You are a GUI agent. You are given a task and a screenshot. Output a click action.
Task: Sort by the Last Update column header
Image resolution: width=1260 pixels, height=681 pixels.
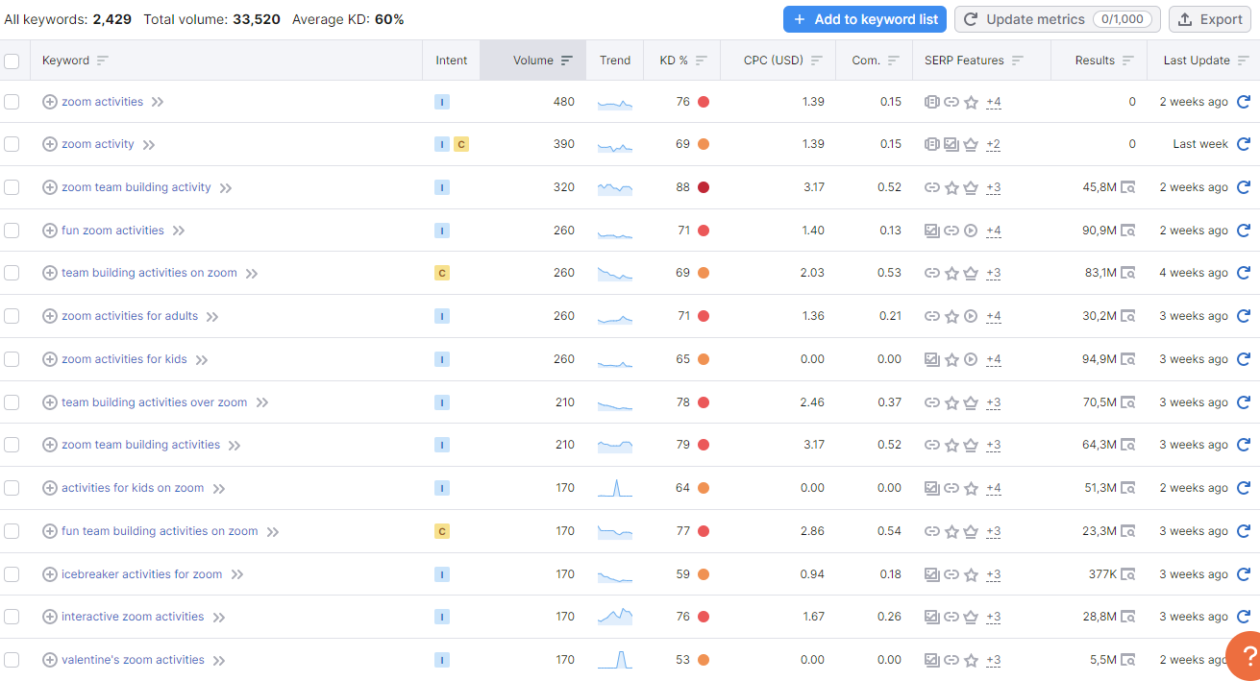[x=1204, y=61]
